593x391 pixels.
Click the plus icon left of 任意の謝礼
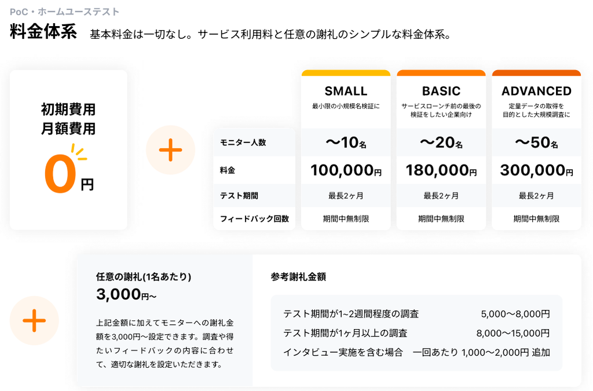[34, 320]
